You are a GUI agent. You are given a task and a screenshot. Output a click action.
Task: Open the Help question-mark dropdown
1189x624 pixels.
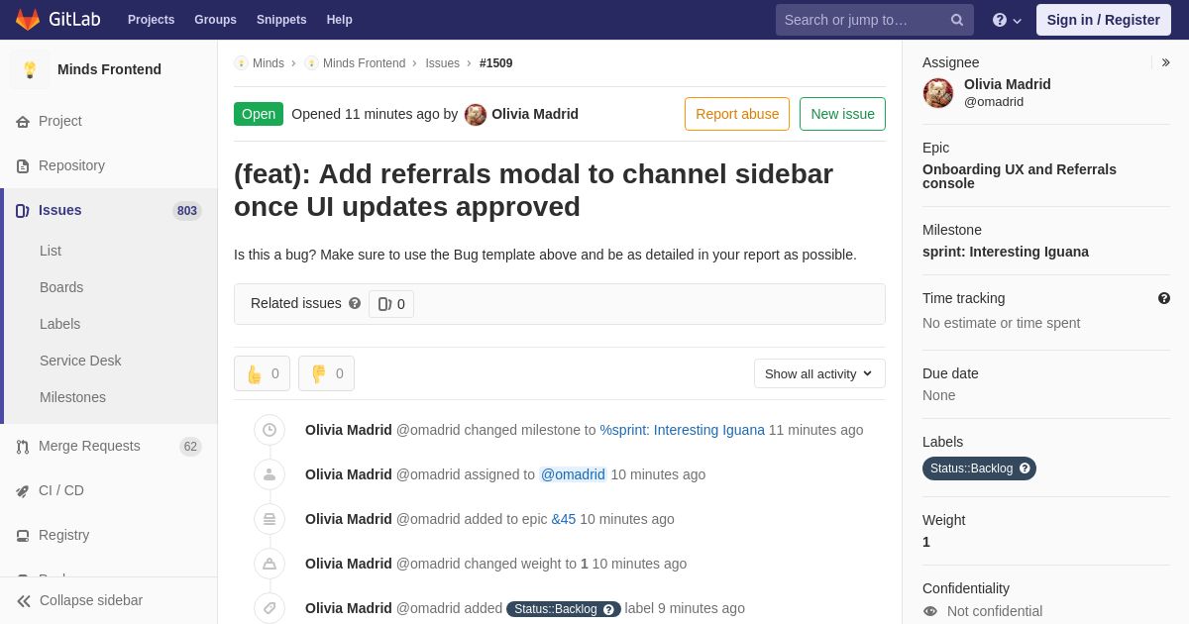(1007, 20)
